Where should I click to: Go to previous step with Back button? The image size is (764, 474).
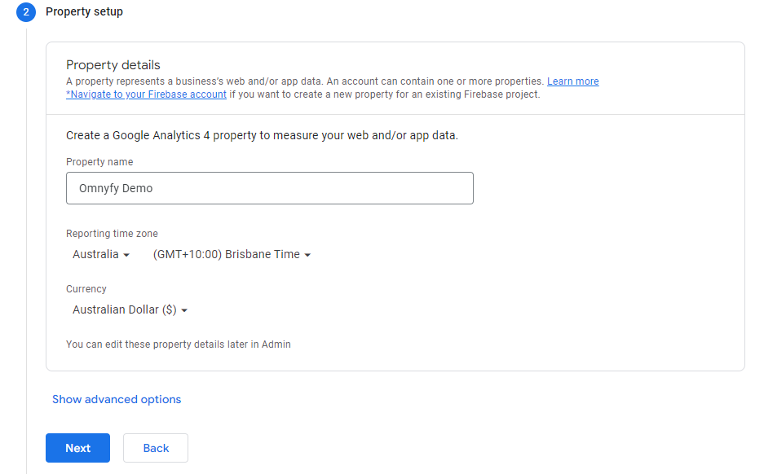pos(156,448)
